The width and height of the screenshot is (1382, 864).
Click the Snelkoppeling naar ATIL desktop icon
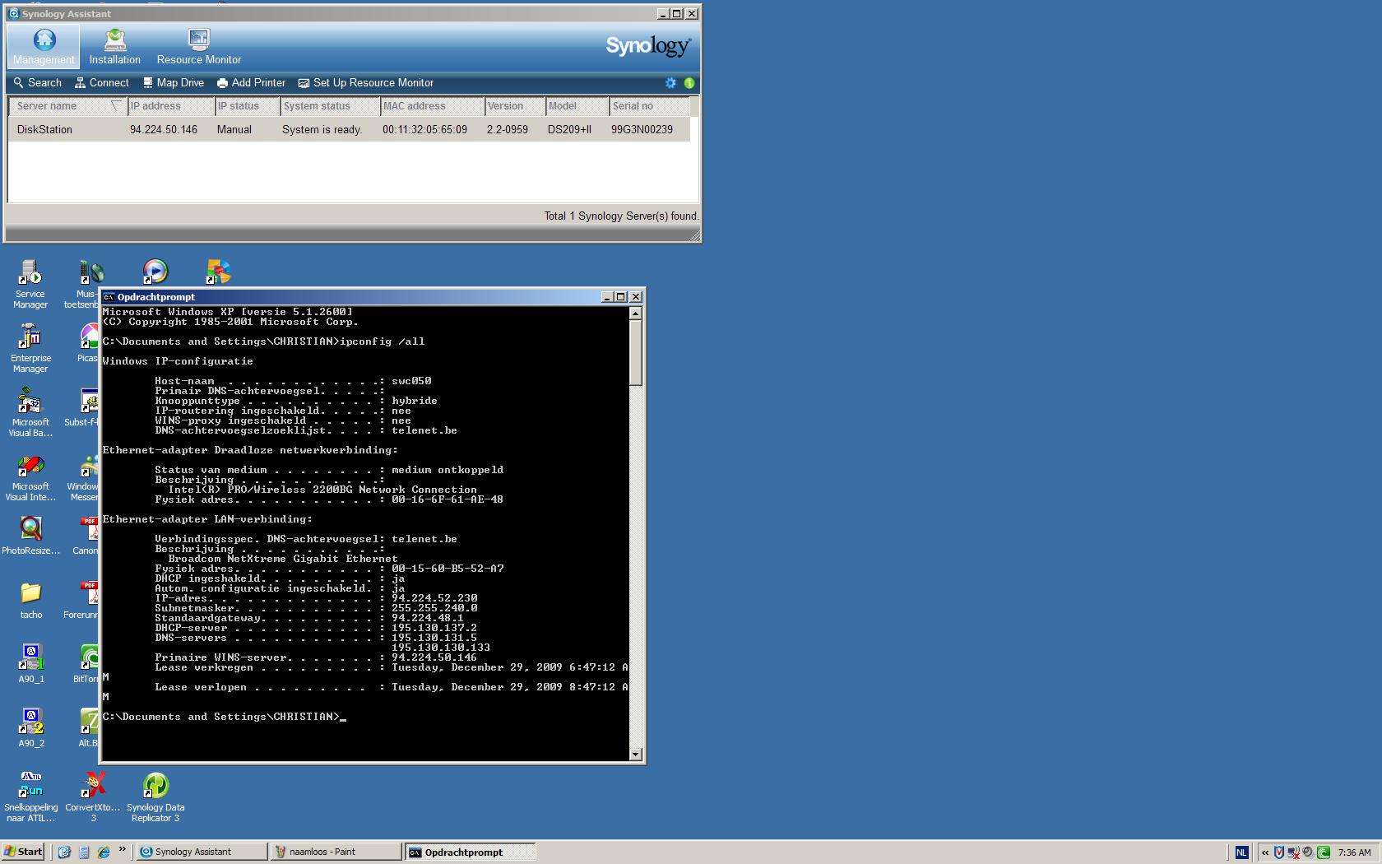click(30, 797)
